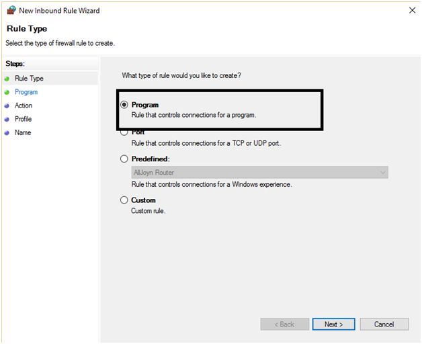422x344 pixels.
Task: Navigate to the Profile step
Action: tap(24, 119)
